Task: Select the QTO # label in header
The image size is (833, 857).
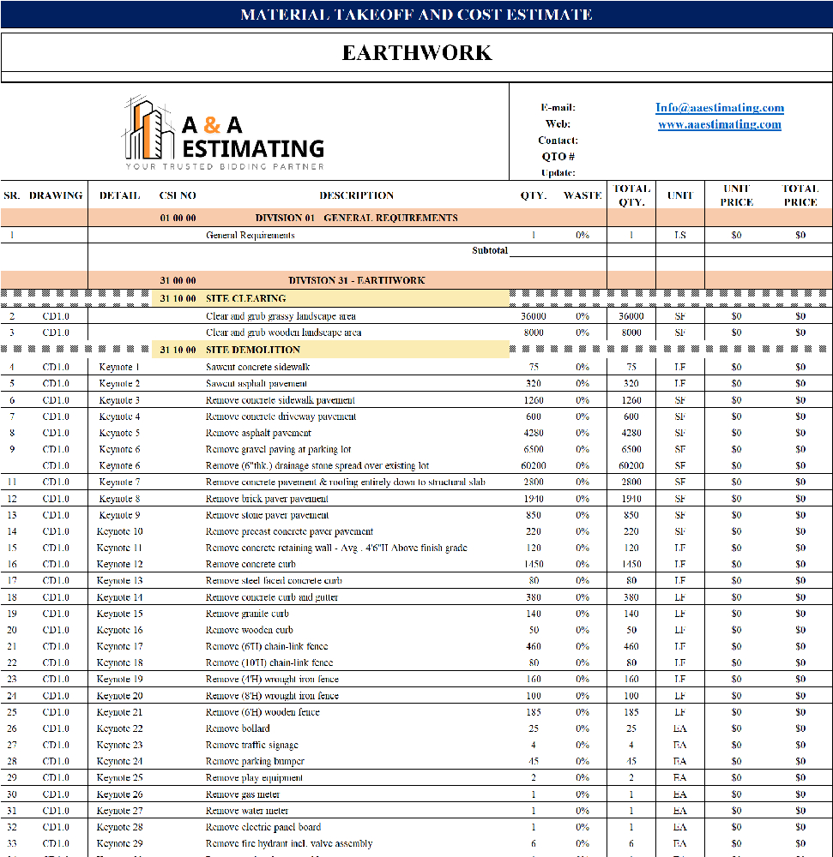Action: point(558,157)
